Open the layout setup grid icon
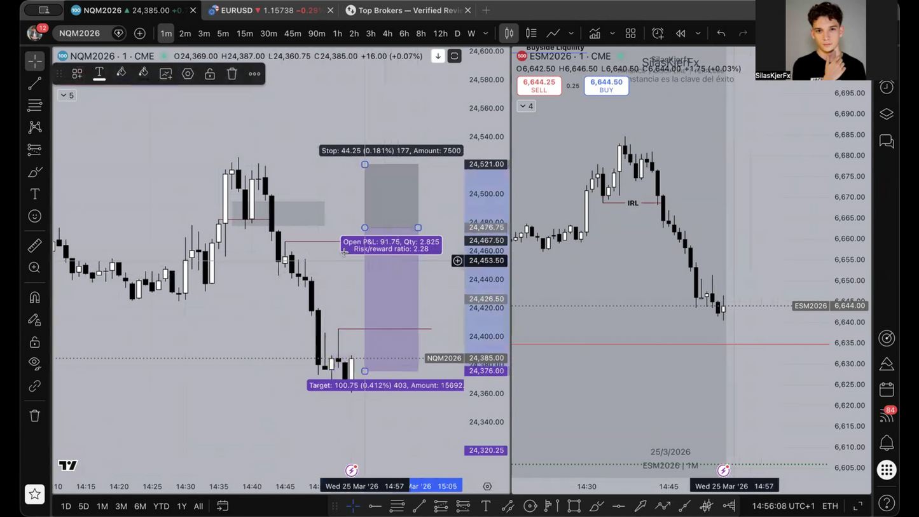The image size is (919, 517). point(630,33)
